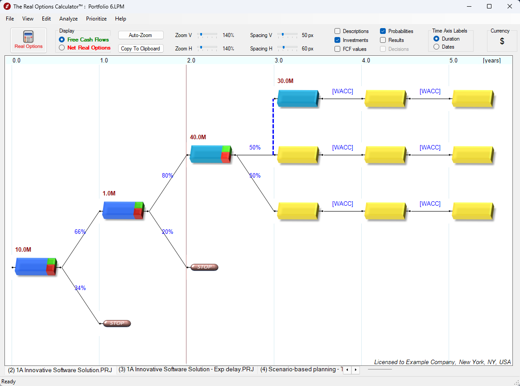This screenshot has width=520, height=386.
Task: Uncheck the Investments checkbox
Action: point(337,40)
